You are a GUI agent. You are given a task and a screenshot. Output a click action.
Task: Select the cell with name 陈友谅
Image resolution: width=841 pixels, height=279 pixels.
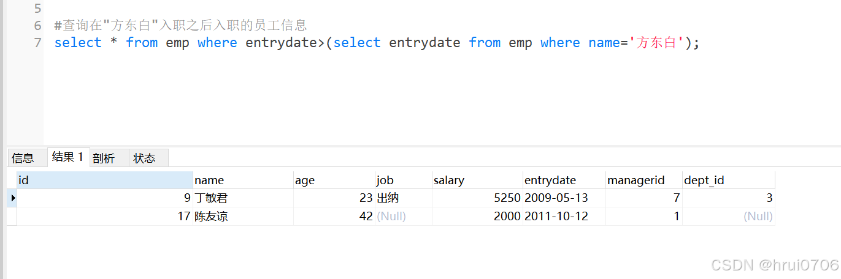point(244,216)
